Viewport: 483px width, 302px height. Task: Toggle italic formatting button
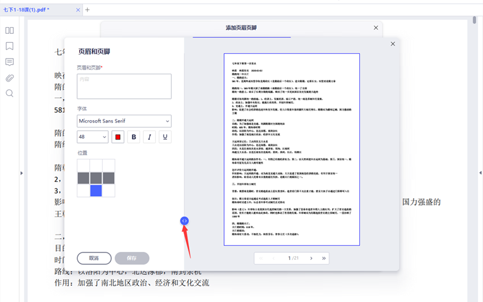(149, 137)
